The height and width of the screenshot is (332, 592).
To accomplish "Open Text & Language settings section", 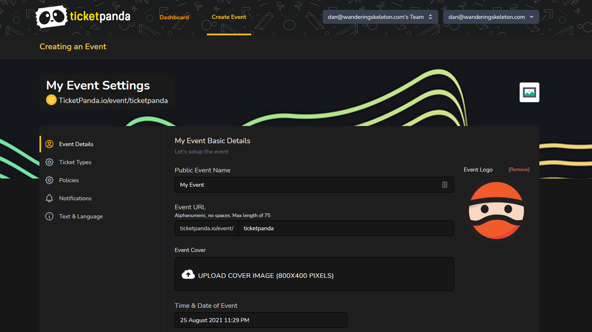I will tap(102, 216).
